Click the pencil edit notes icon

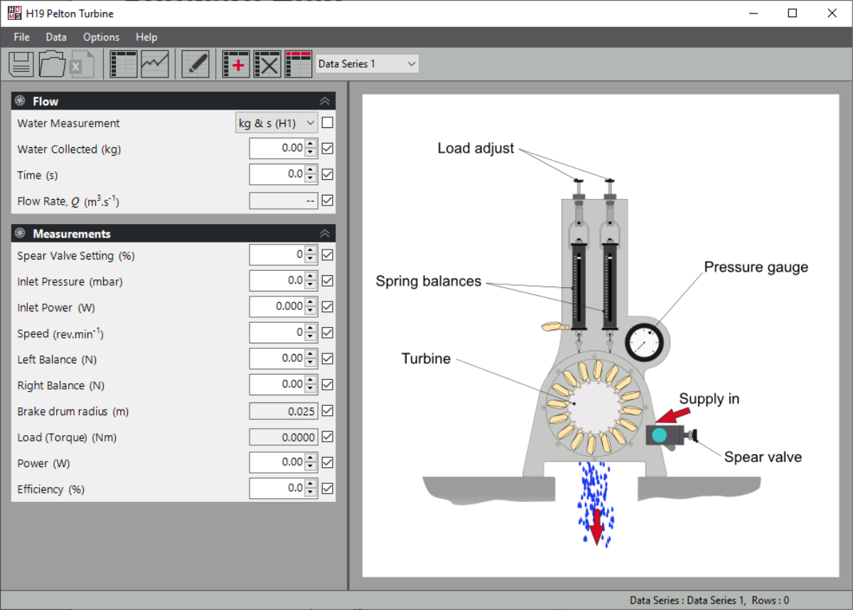point(195,64)
